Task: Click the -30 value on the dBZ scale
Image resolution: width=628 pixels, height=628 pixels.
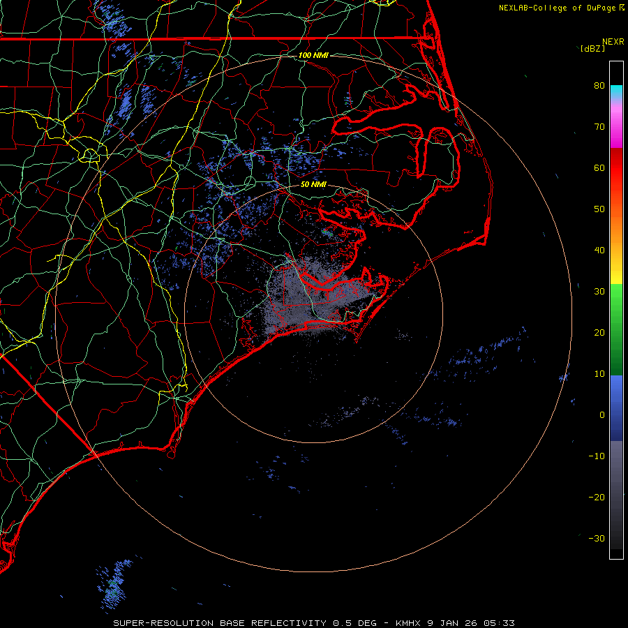Action: pos(597,539)
